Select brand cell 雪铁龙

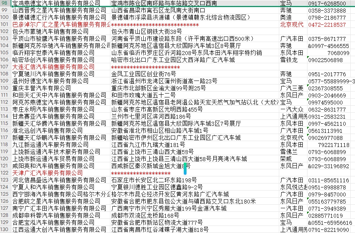pos(293,60)
